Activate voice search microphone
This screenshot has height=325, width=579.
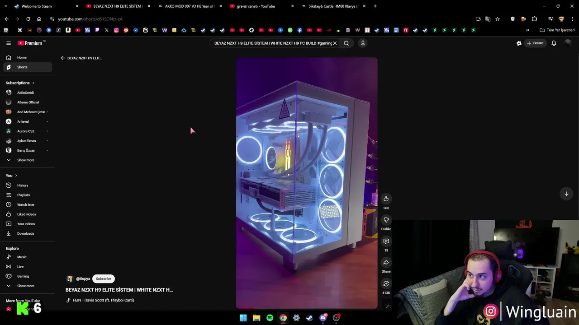coord(362,43)
